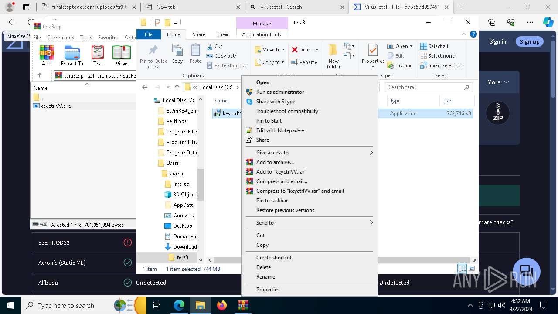Screen dimensions: 558x314
Task: Click Invert selection in ribbon
Action: pos(441,65)
